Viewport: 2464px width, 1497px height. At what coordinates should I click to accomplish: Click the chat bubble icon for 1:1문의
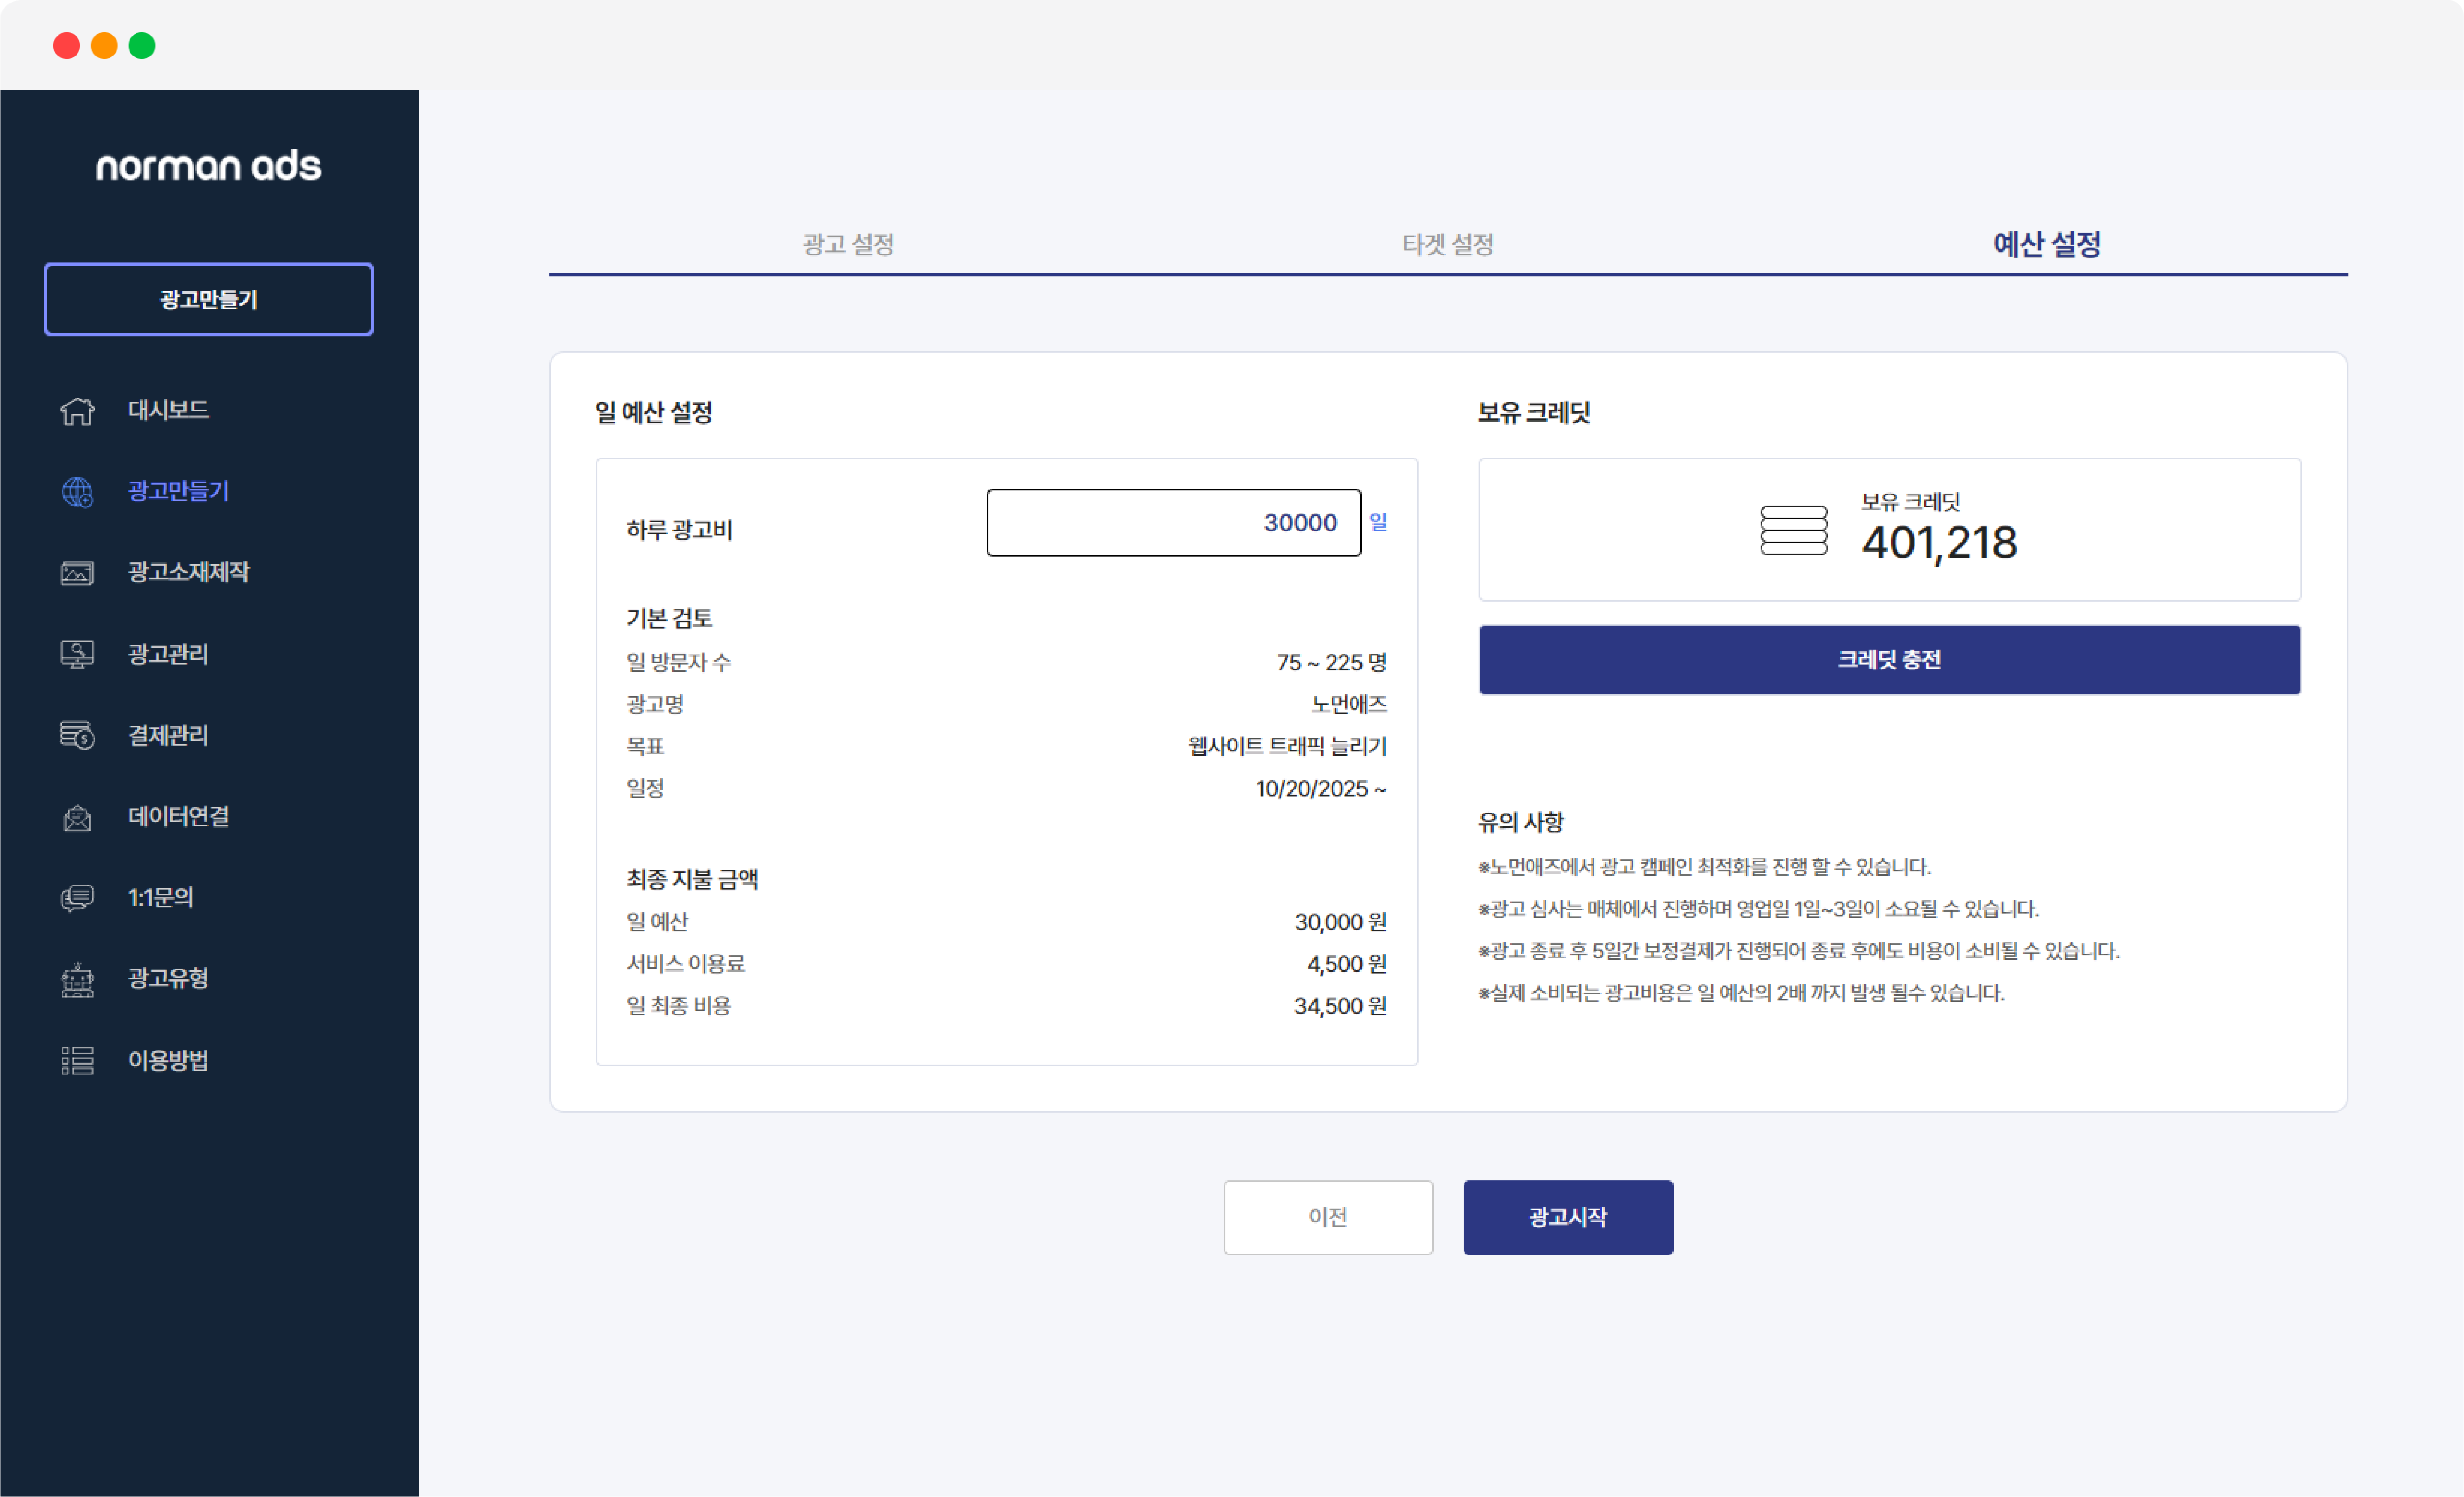77,898
